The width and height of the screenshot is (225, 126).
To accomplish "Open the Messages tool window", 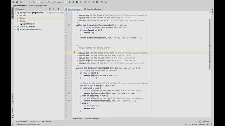I will [x=22, y=121].
